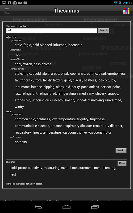Tap the Thesaurus T logo icon

tap(7, 11)
